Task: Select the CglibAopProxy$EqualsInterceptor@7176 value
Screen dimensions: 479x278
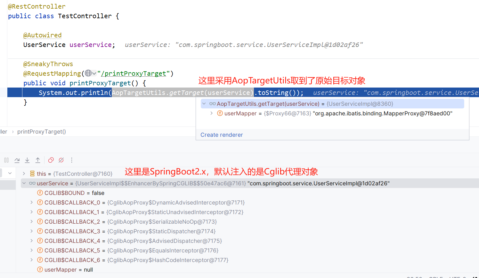Action: pos(163,251)
